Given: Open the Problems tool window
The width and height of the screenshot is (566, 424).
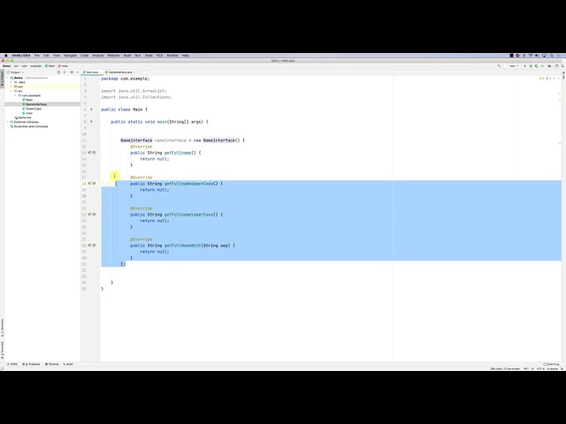Looking at the screenshot, I should tap(32, 364).
